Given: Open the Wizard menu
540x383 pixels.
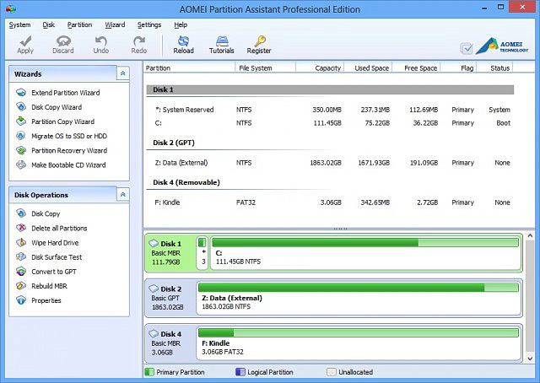Looking at the screenshot, I should click(x=115, y=24).
